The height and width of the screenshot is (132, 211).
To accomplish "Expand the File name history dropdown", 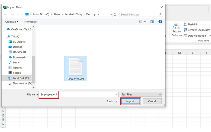I will 117,94.
